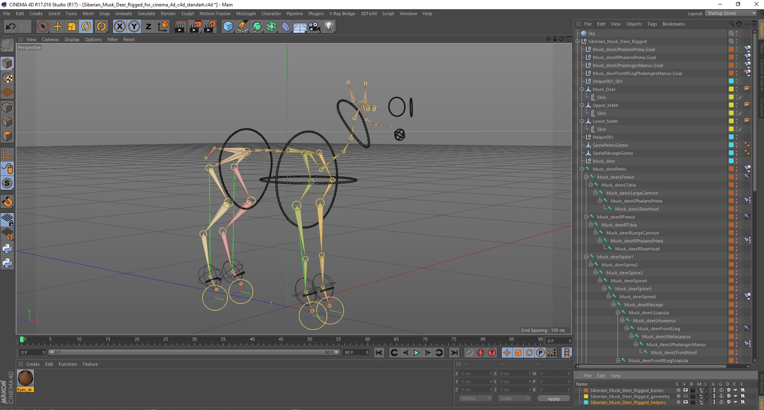Collapse the Musk_deerSpine1 joint
Image resolution: width=764 pixels, height=410 pixels.
pos(586,257)
